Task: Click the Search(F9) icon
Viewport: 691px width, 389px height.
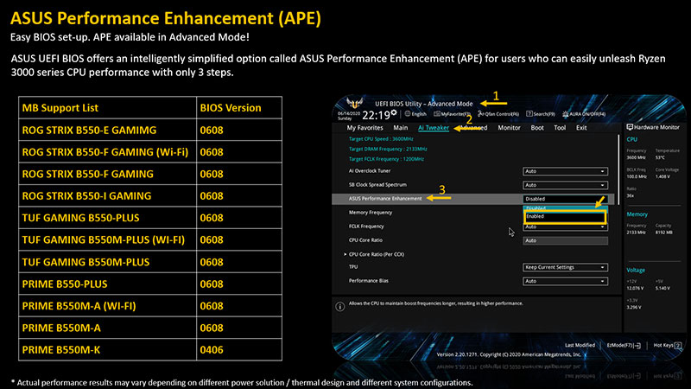Action: tap(529, 114)
